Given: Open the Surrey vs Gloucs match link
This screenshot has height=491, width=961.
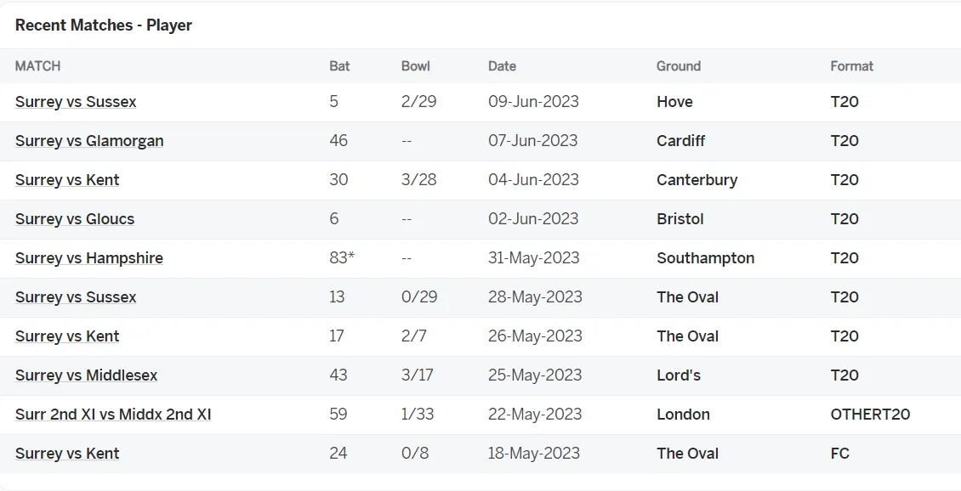Looking at the screenshot, I should coord(74,219).
